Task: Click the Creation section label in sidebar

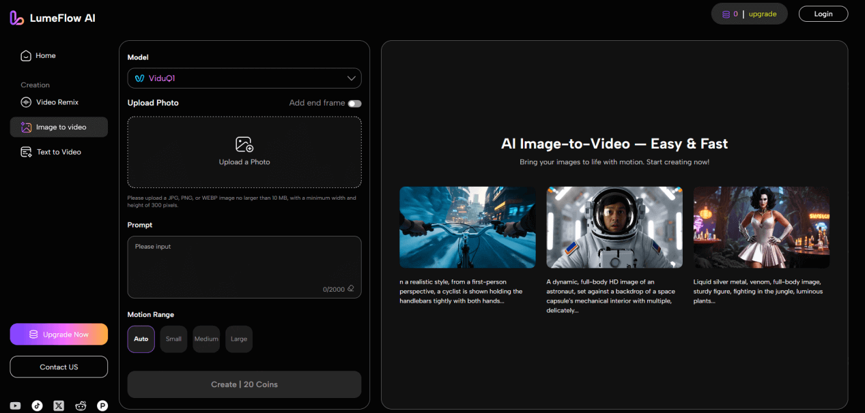Action: tap(36, 85)
